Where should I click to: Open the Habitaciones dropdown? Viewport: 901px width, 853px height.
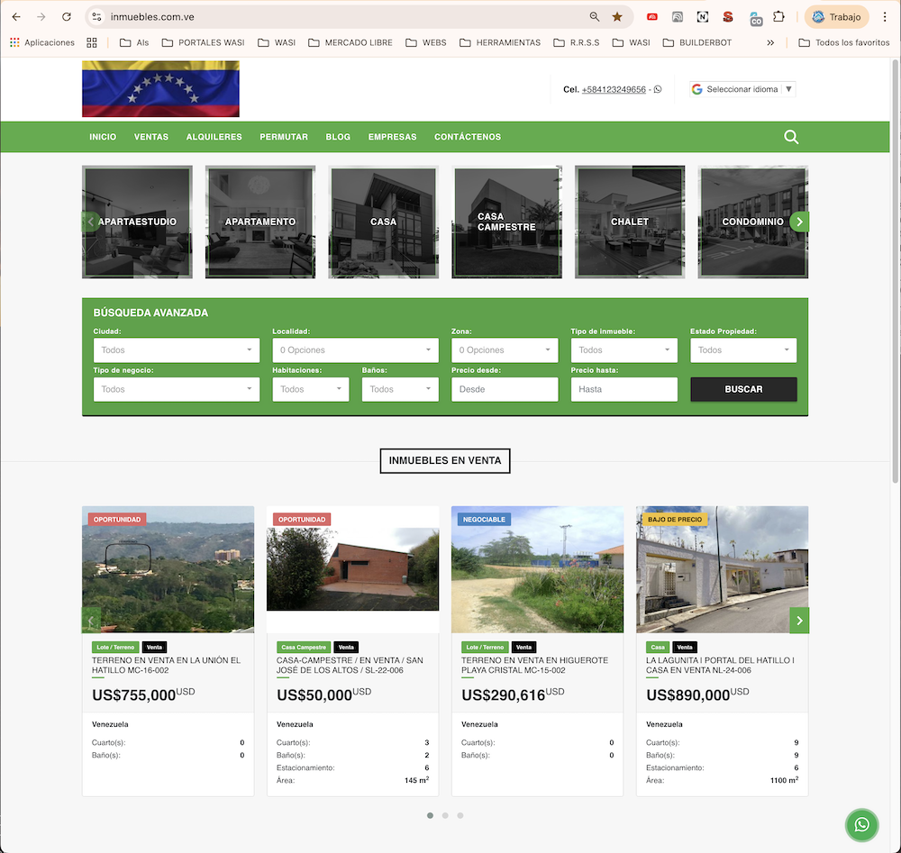click(310, 389)
